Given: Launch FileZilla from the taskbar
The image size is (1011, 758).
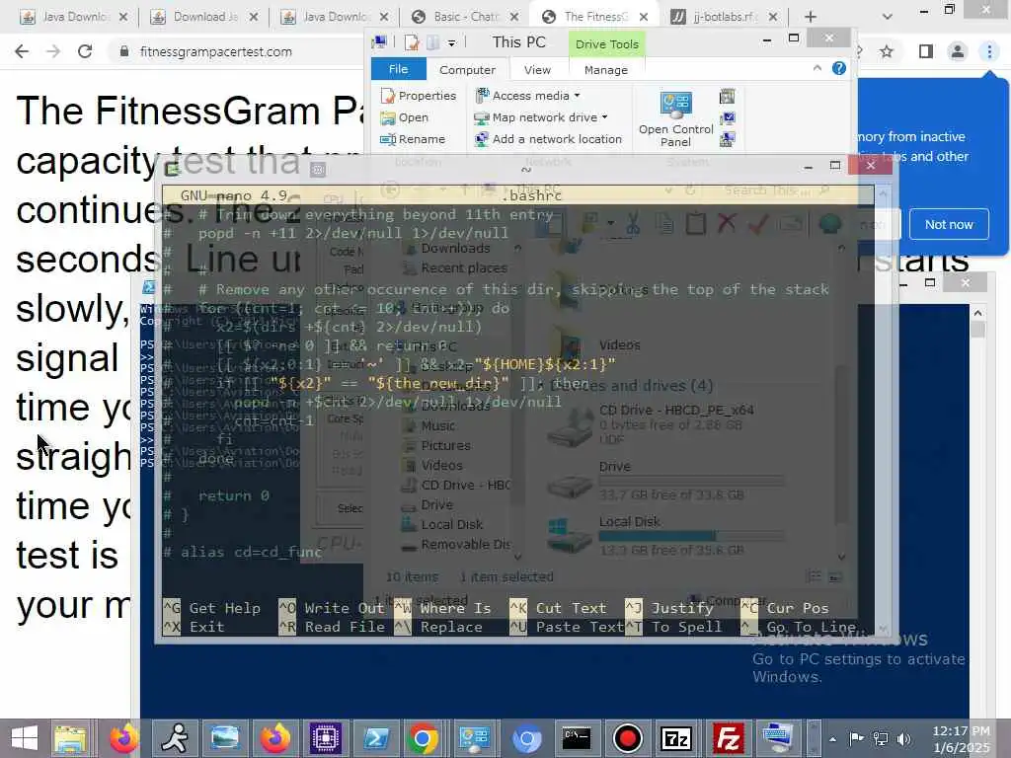Looking at the screenshot, I should tap(728, 738).
